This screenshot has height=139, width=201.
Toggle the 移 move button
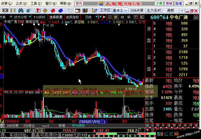point(129,17)
